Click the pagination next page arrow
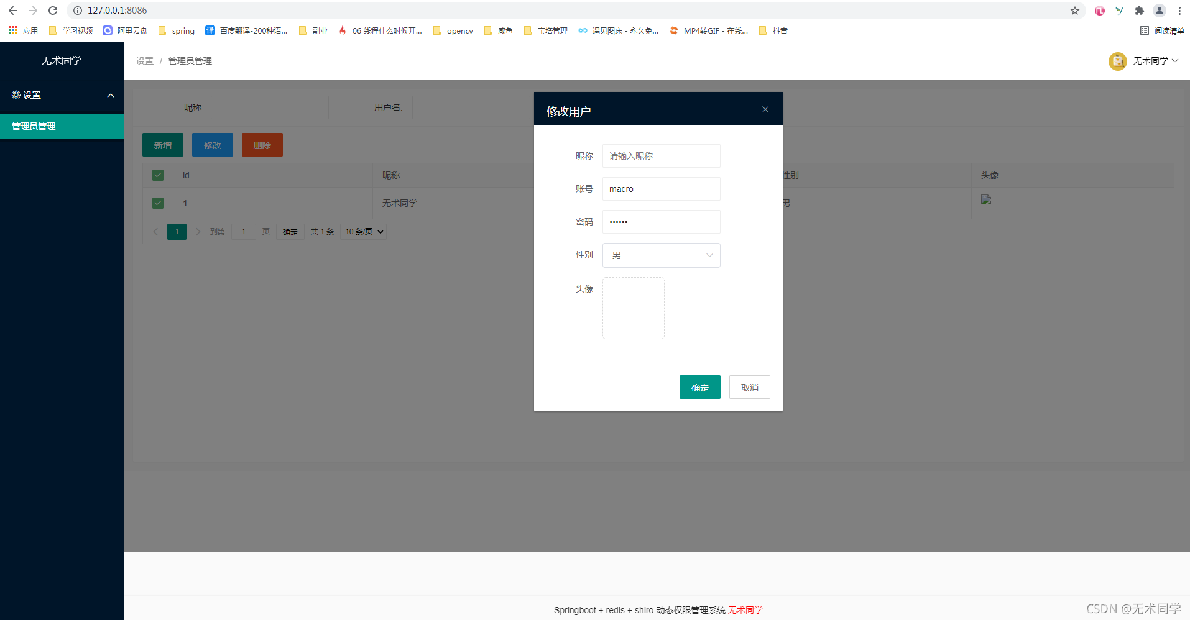 (198, 232)
